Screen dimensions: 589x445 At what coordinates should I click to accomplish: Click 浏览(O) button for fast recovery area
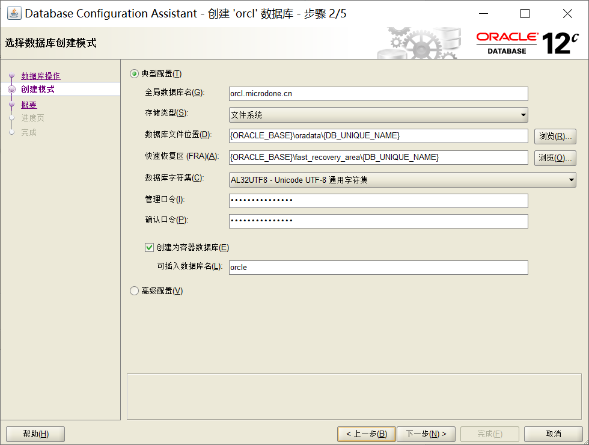(x=555, y=158)
